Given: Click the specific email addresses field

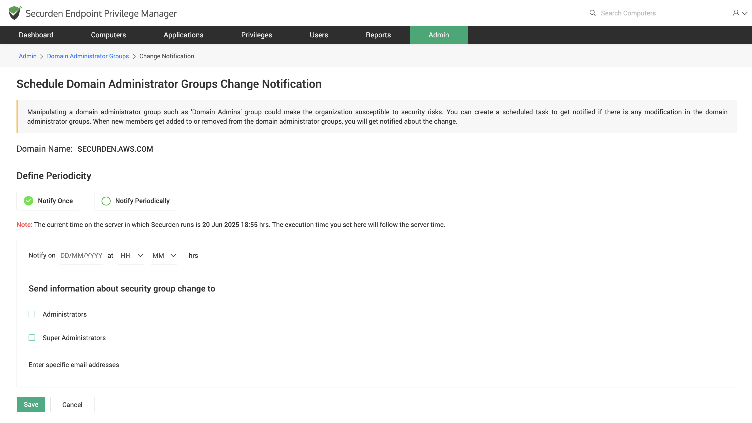Looking at the screenshot, I should pyautogui.click(x=111, y=365).
